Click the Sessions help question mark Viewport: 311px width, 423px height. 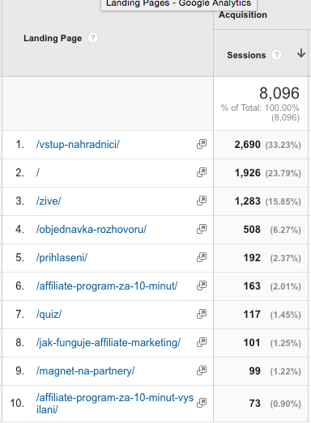[277, 55]
